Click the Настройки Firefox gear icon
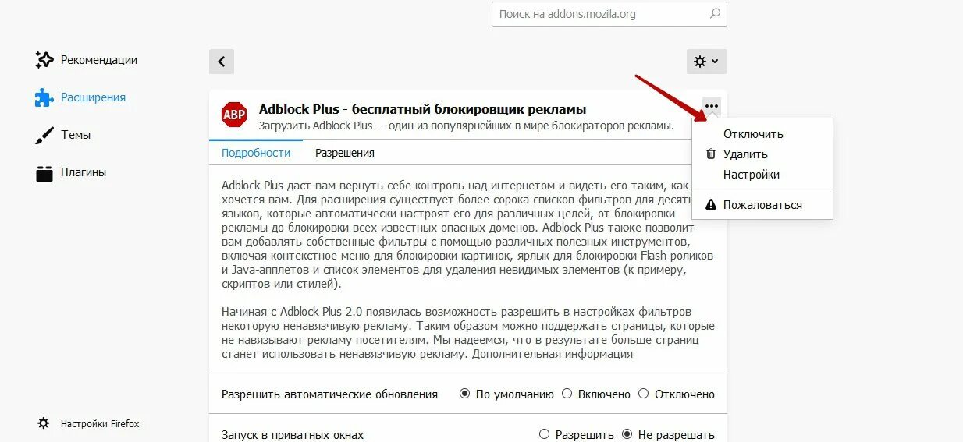The width and height of the screenshot is (963, 442). [44, 423]
